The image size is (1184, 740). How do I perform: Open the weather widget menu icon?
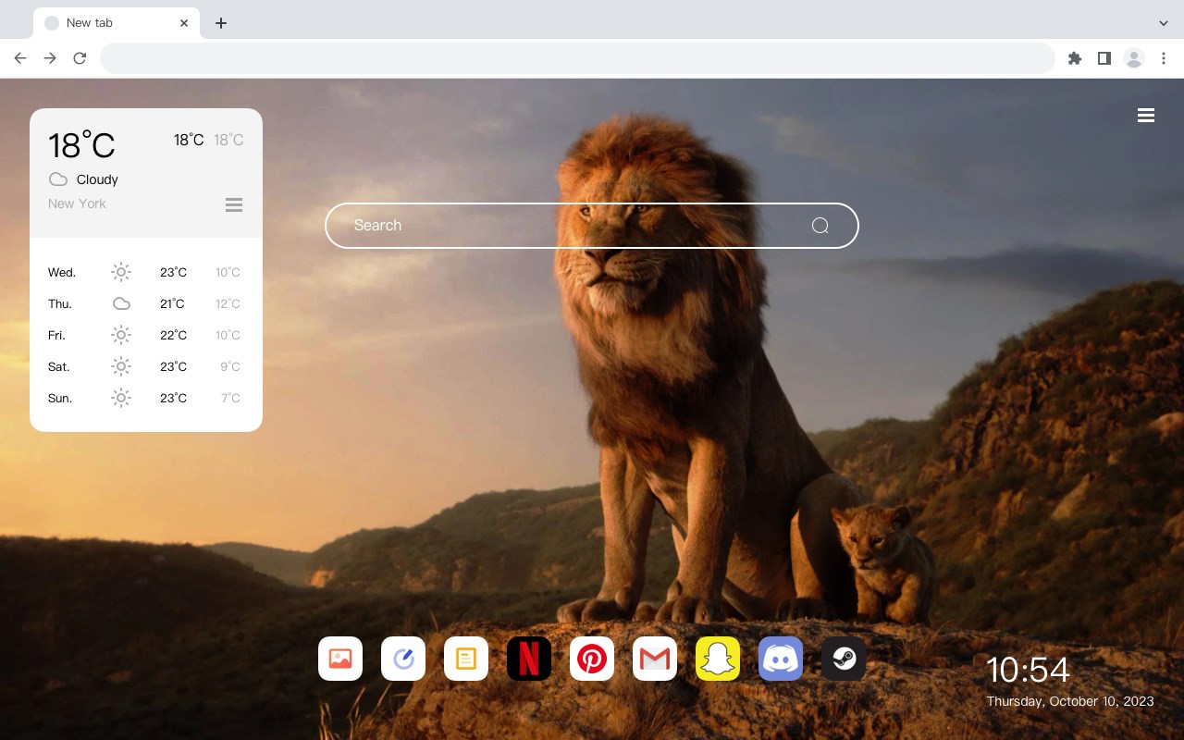[234, 204]
